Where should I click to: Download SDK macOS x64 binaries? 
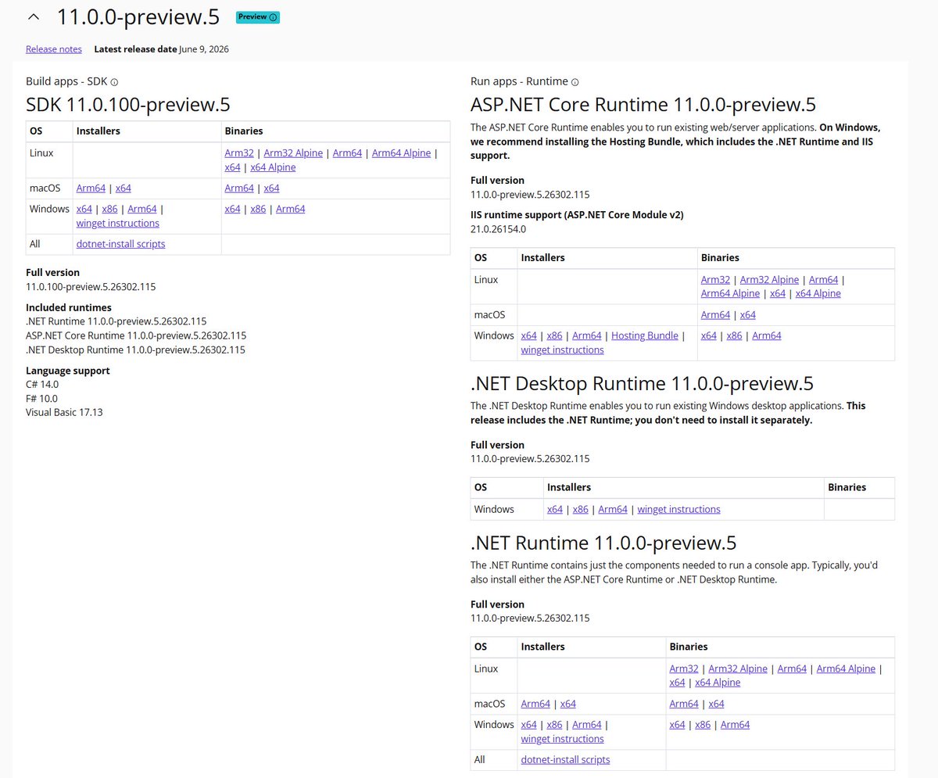coord(271,188)
